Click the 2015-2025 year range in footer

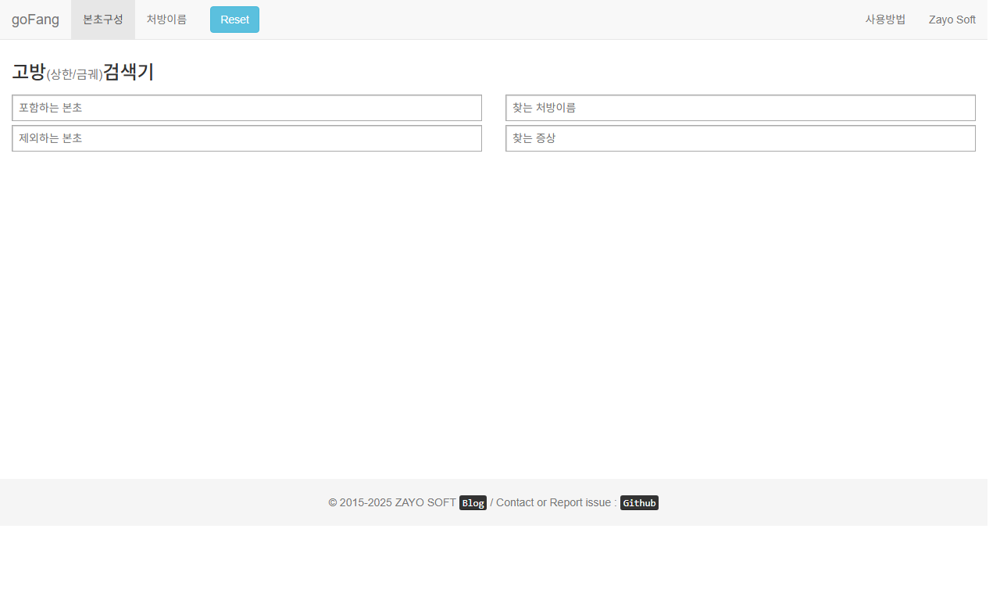click(366, 502)
